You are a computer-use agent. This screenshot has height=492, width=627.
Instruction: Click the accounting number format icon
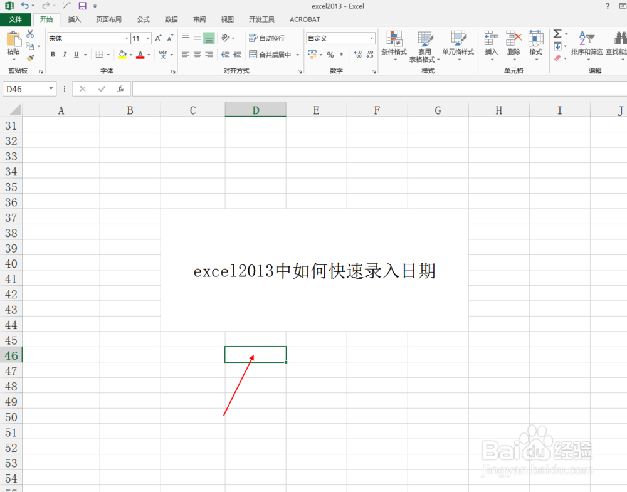(x=312, y=55)
